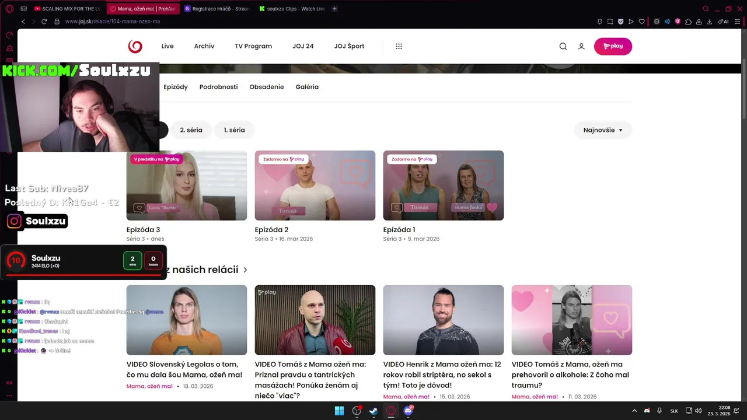Open the Opera AI assistant button

click(724, 22)
